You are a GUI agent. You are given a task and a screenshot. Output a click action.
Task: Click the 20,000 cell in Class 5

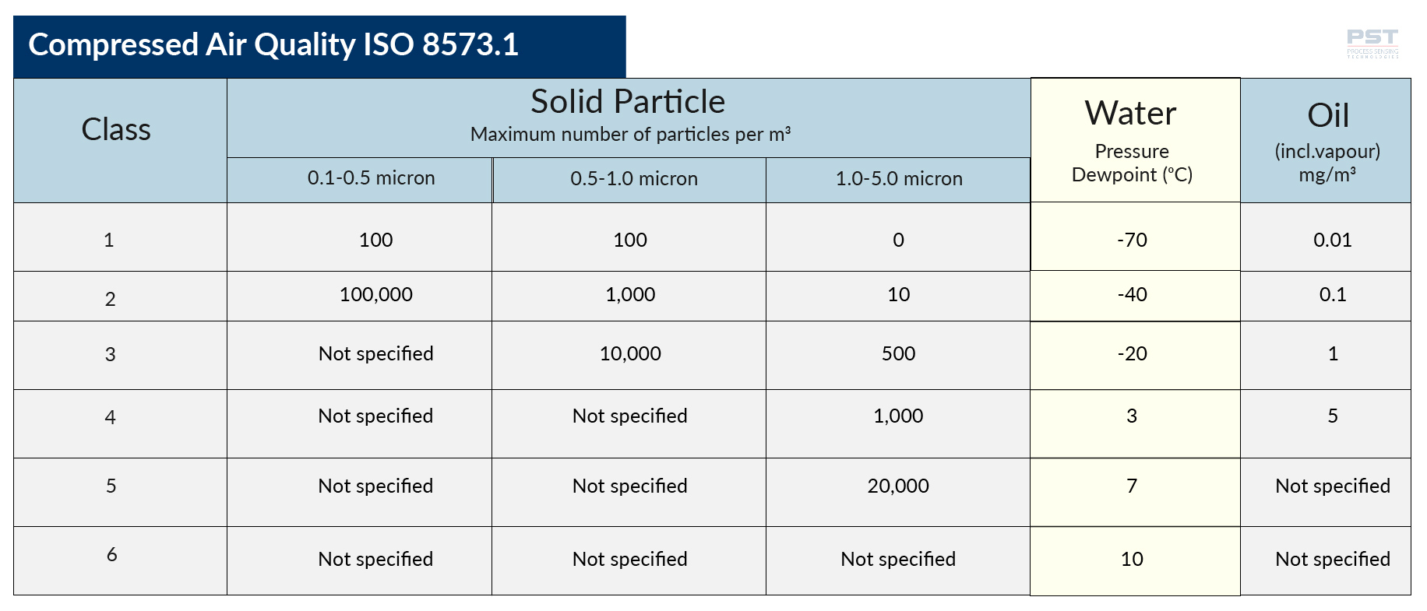coord(898,486)
